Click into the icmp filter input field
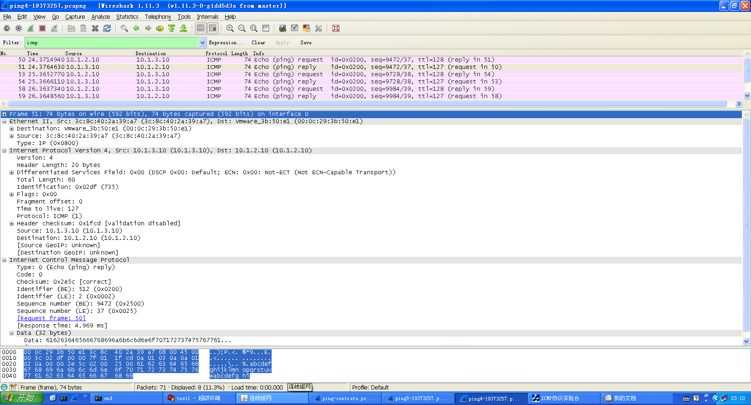The image size is (751, 405). (112, 42)
